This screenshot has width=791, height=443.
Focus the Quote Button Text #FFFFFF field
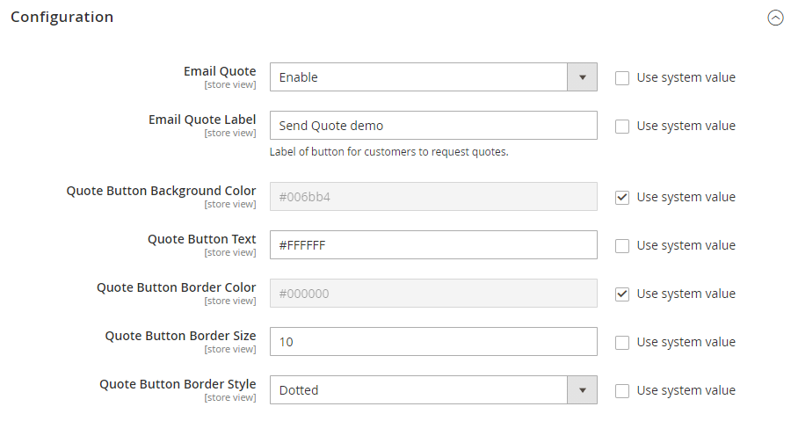pos(433,245)
